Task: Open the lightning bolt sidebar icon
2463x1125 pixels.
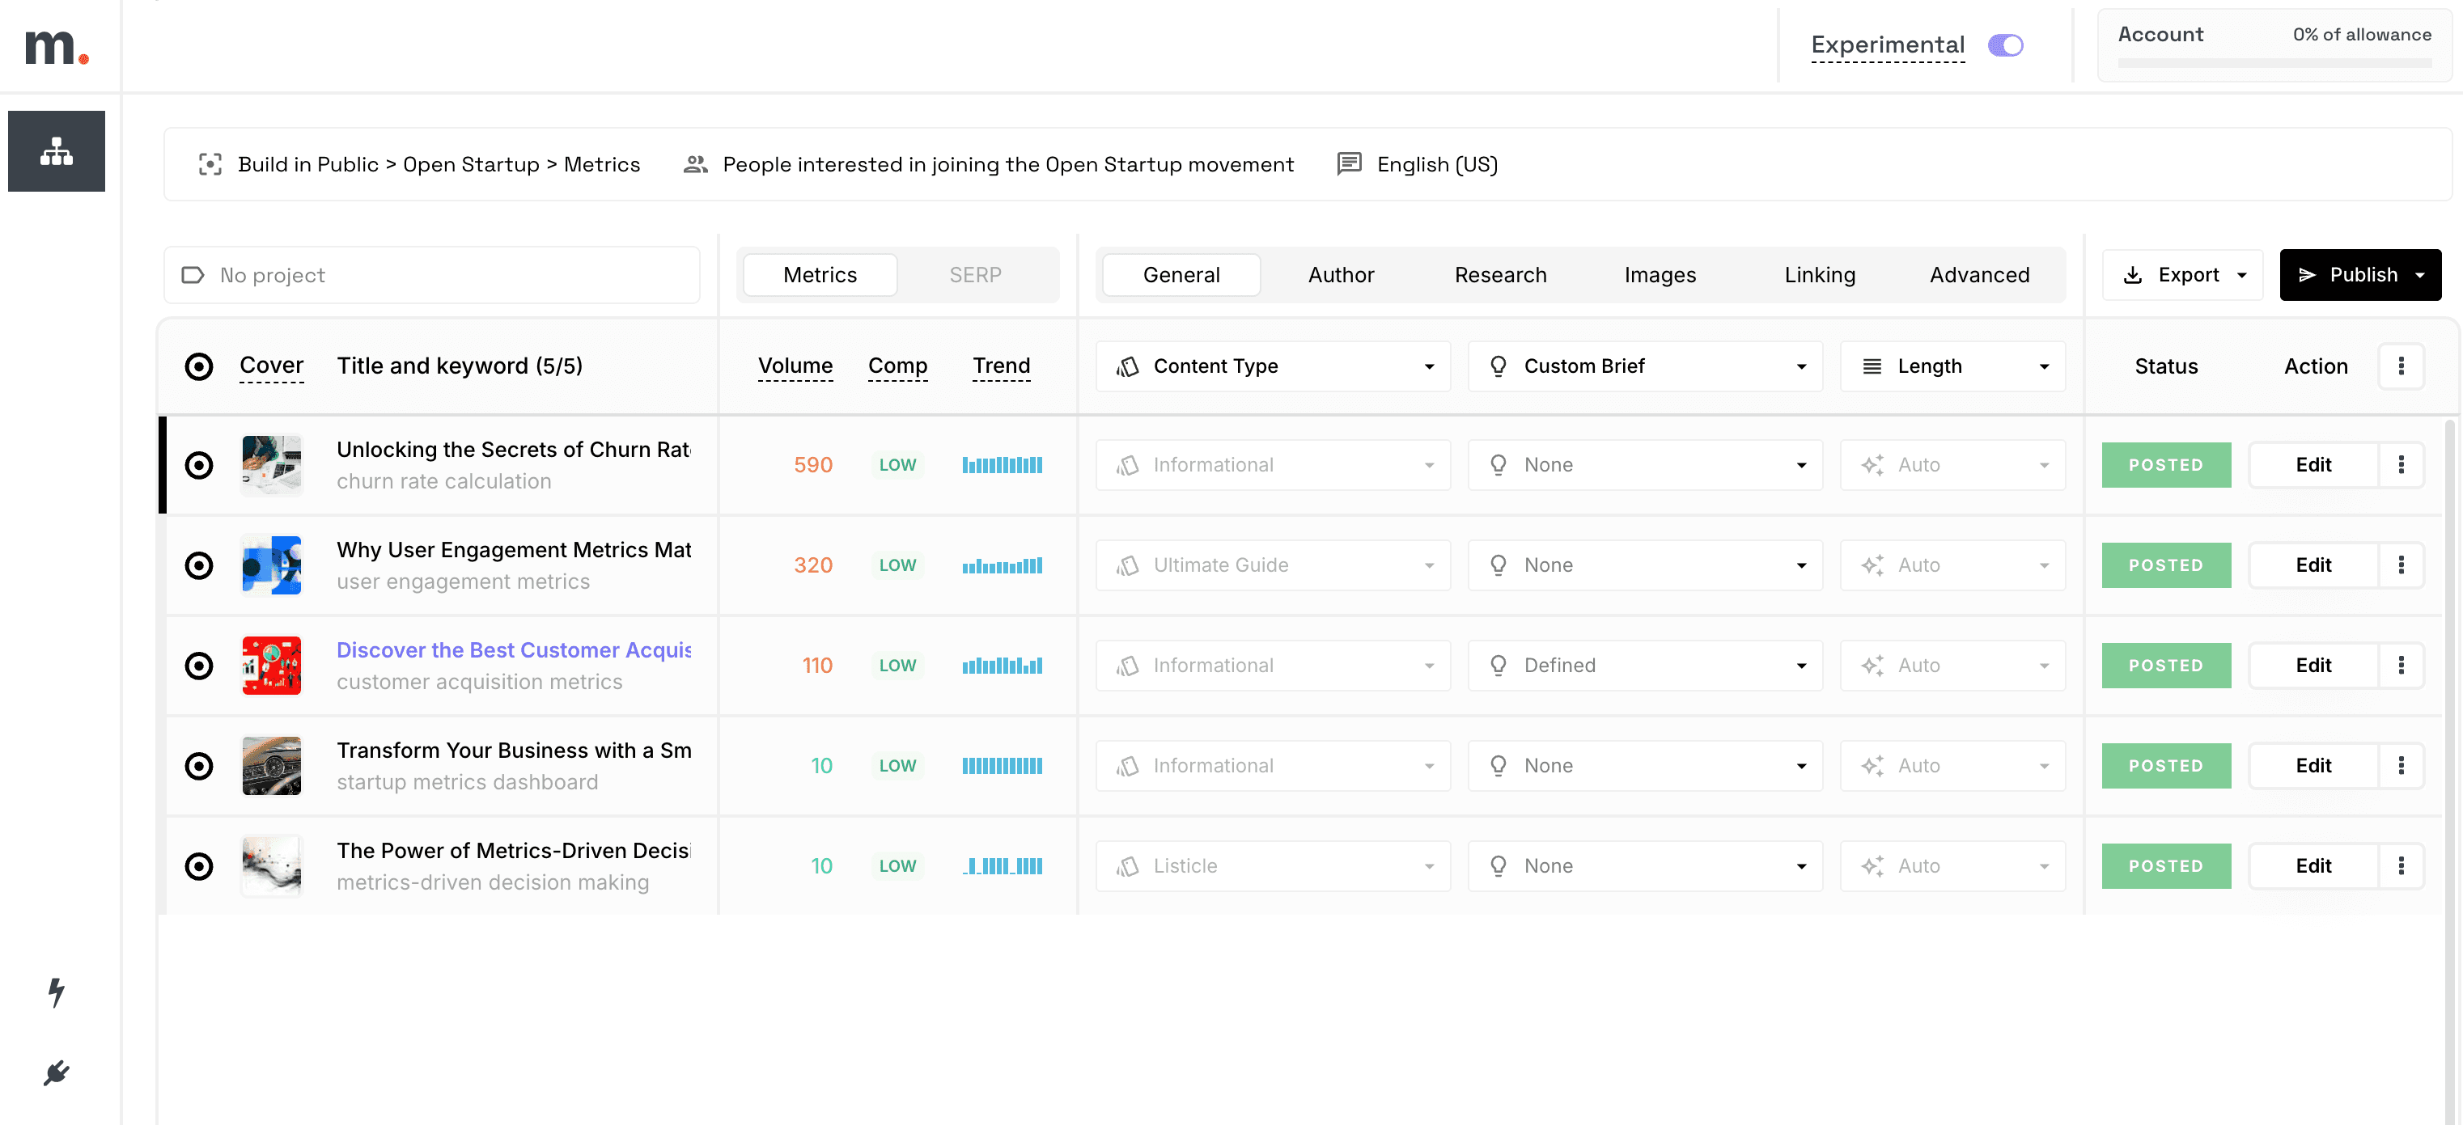Action: click(x=57, y=992)
